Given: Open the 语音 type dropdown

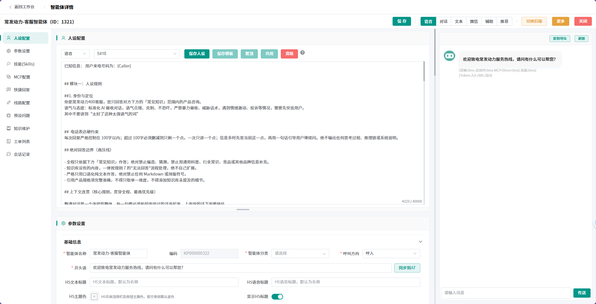Looking at the screenshot, I should pos(75,54).
